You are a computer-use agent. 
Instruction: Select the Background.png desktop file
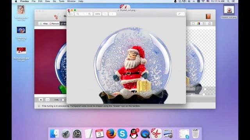(21, 50)
